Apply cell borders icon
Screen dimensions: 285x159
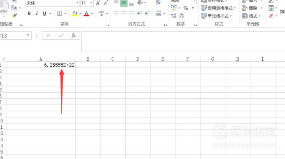(x=59, y=14)
